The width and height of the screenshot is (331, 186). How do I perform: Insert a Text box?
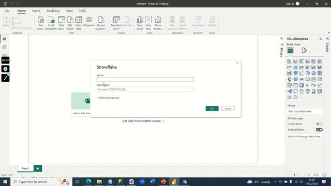[148, 23]
